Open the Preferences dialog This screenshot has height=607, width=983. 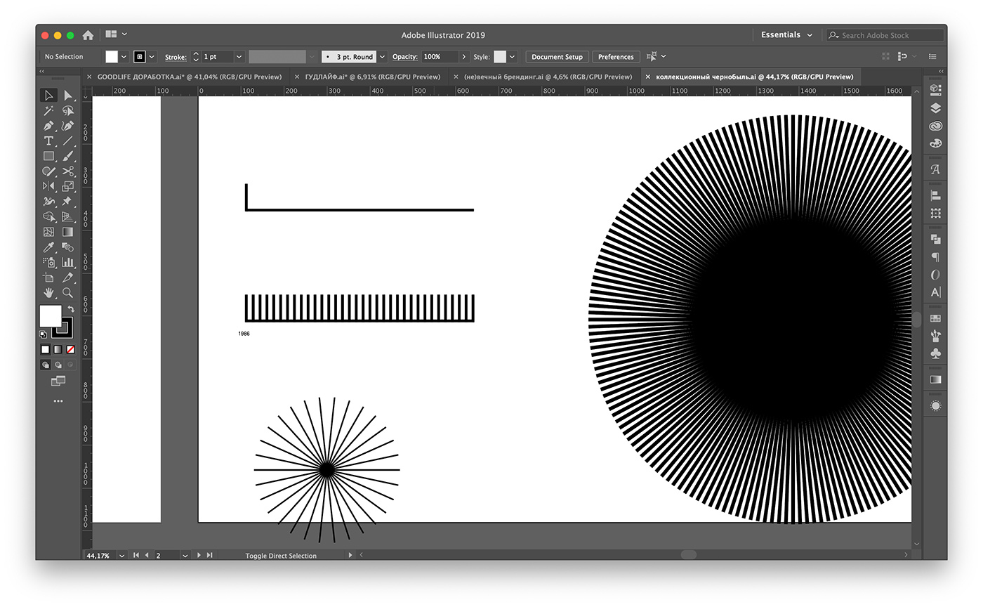(616, 56)
